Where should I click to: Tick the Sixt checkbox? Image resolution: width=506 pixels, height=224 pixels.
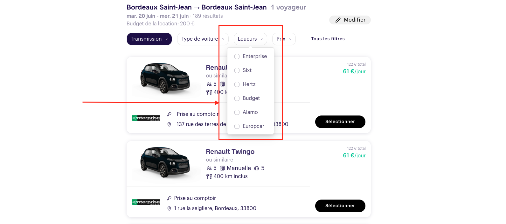(x=237, y=70)
